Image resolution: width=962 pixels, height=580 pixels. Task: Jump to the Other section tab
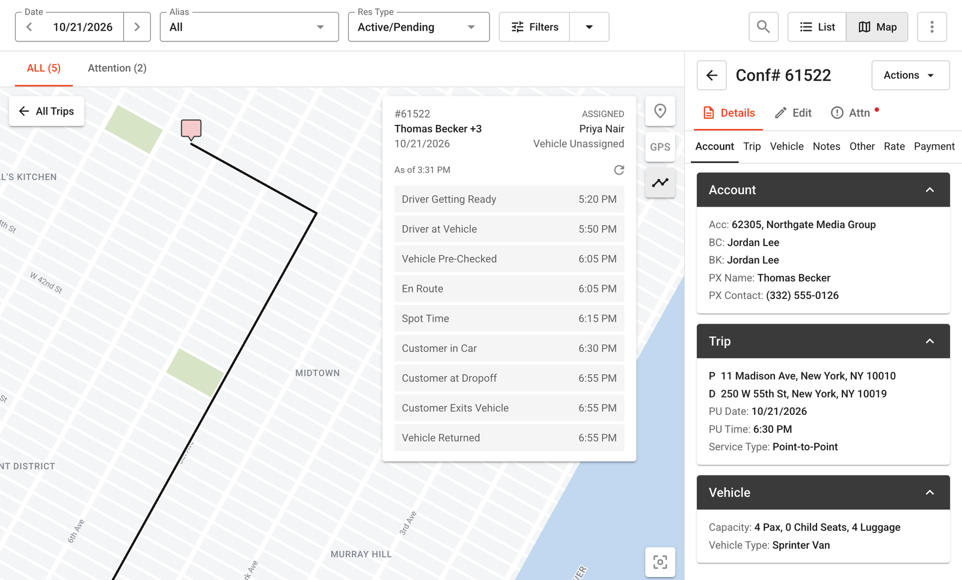click(x=862, y=147)
